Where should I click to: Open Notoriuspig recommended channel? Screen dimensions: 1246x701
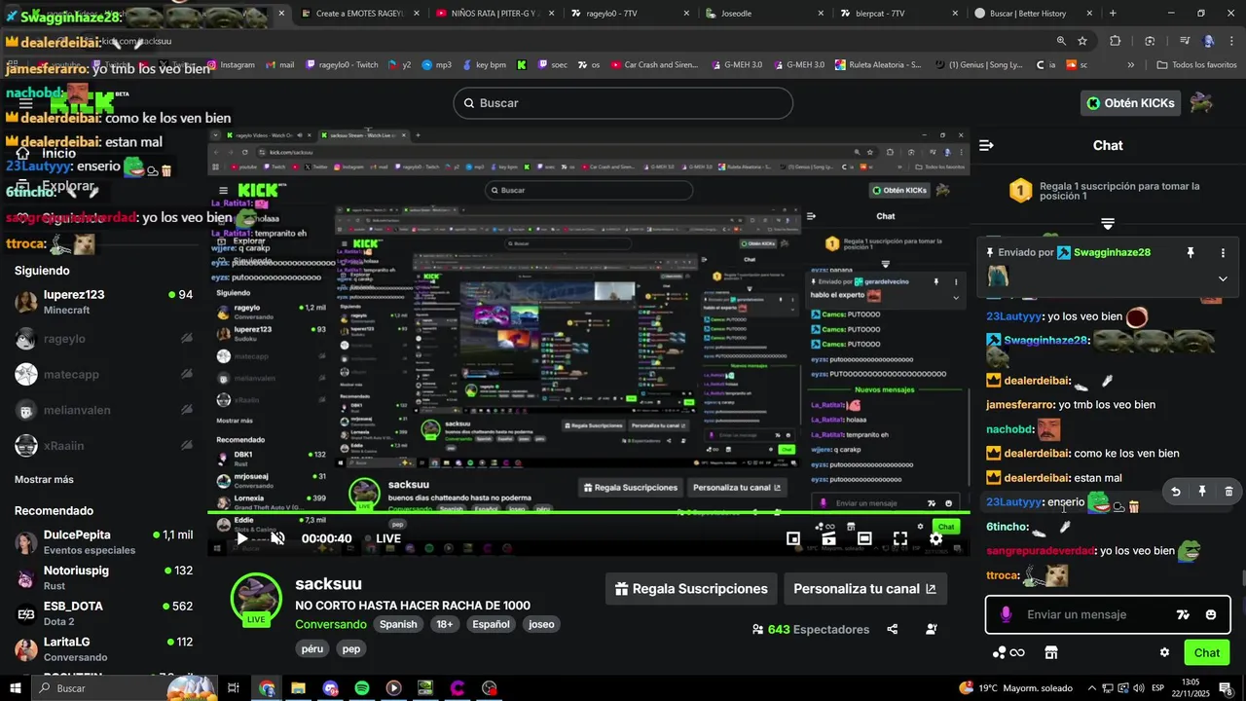coord(103,577)
